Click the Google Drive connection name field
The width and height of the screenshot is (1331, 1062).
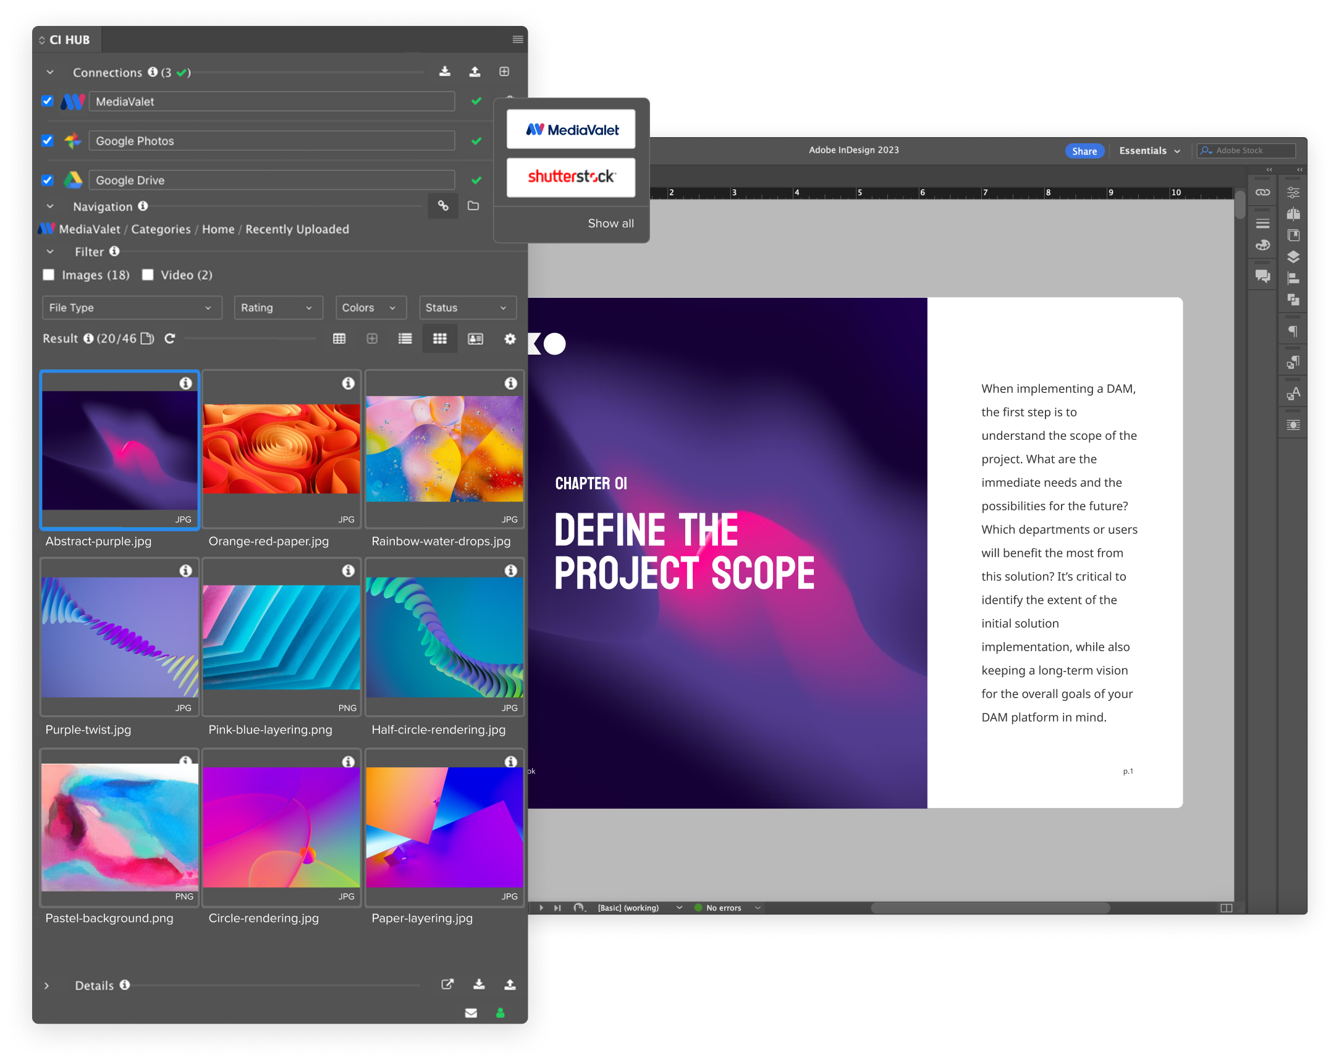[x=272, y=180]
